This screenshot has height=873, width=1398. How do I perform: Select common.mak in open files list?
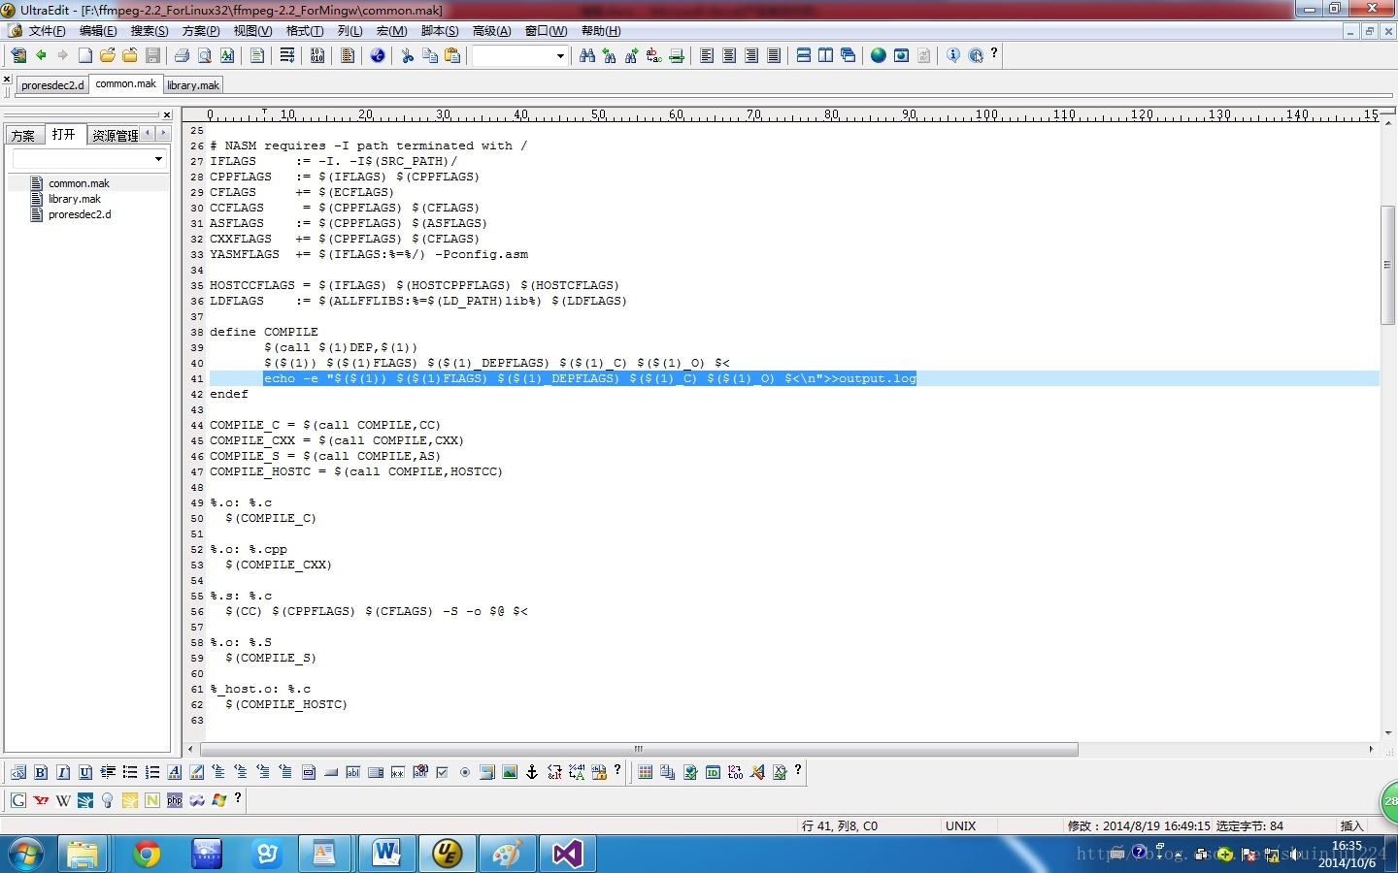click(79, 183)
